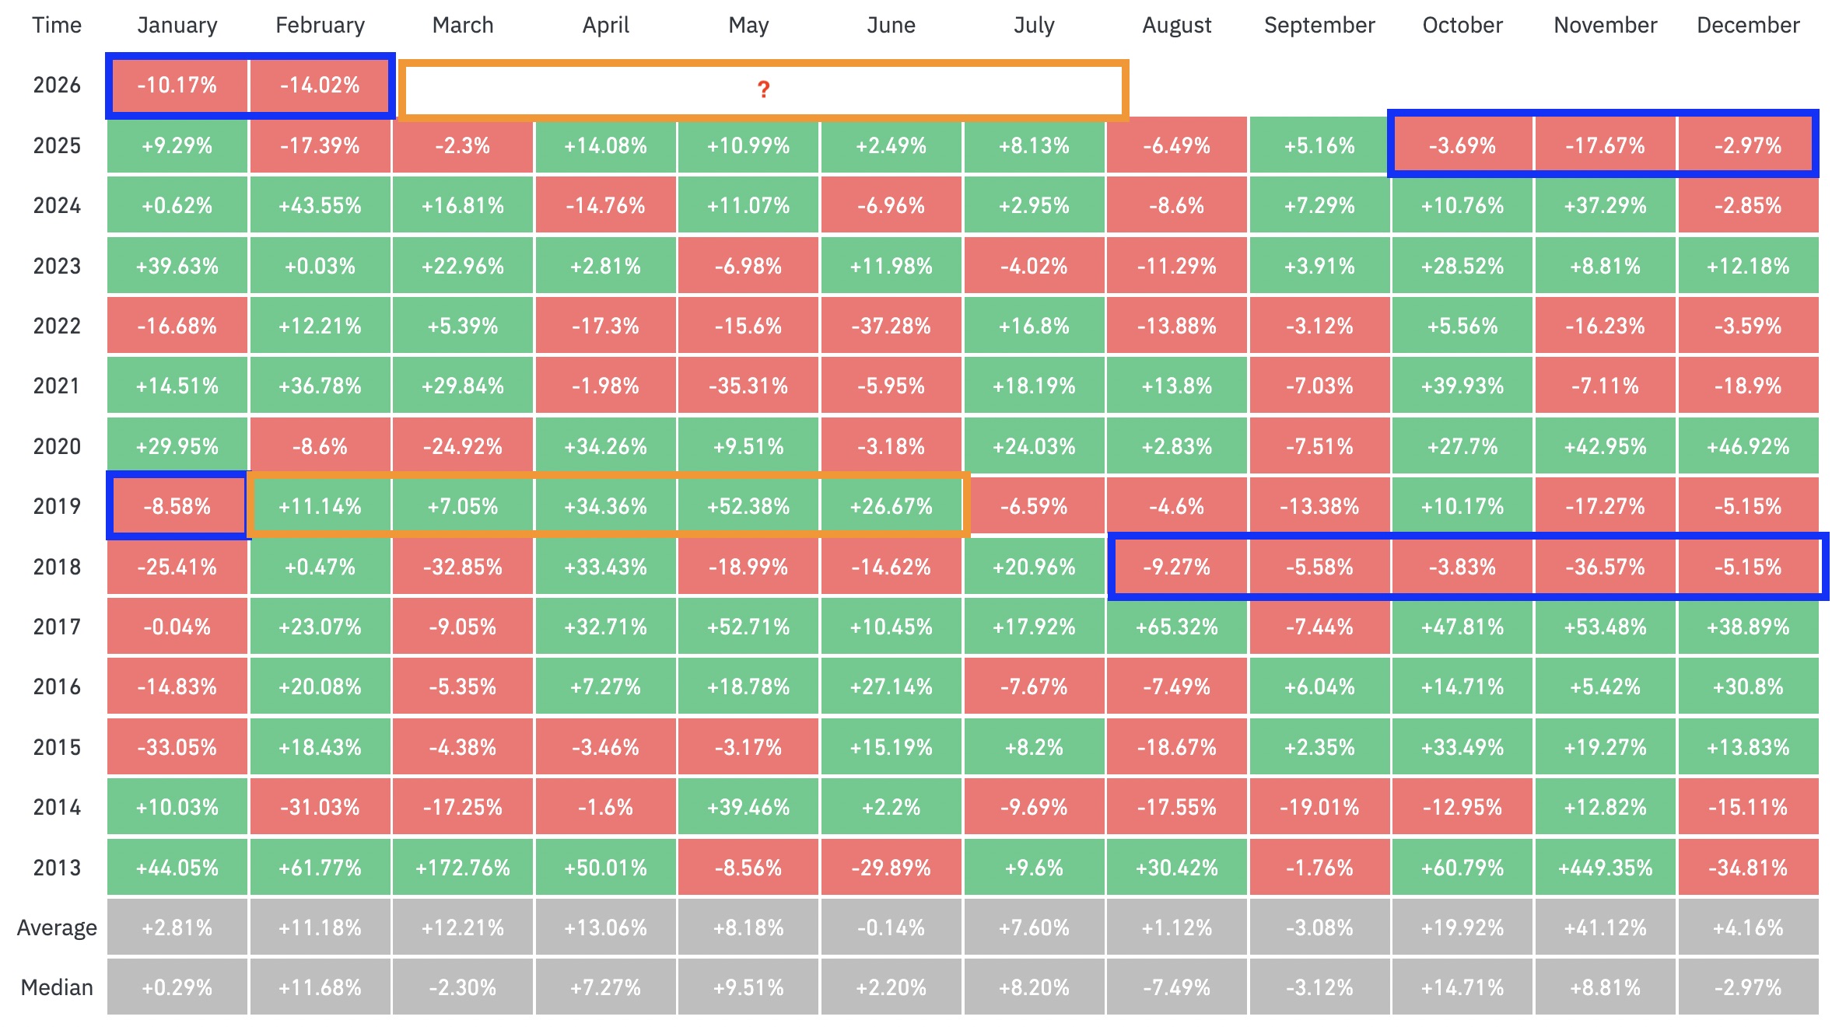This screenshot has width=1839, height=1027.
Task: Click the 2022 June -37.28% cell
Action: [891, 326]
